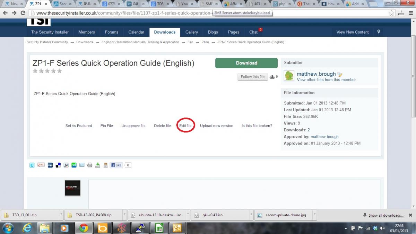Open the Outlook icon in taskbar

tap(177, 228)
